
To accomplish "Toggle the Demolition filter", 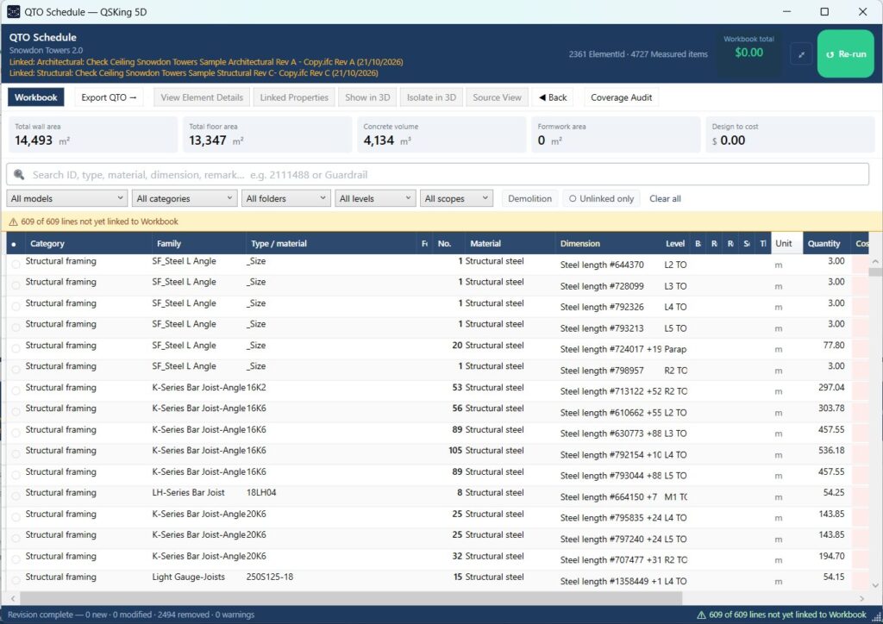I will 529,198.
